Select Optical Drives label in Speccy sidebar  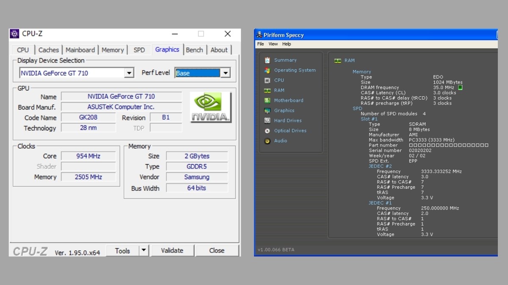tap(290, 130)
